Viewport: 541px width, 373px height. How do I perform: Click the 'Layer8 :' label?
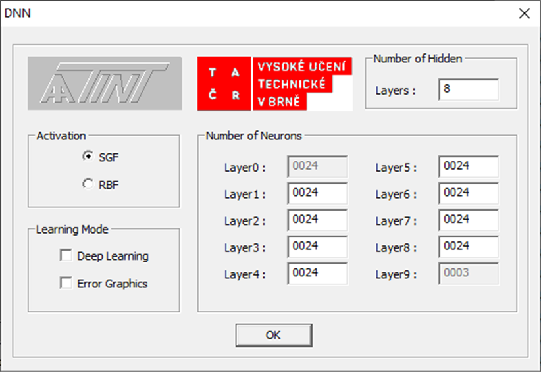(396, 248)
